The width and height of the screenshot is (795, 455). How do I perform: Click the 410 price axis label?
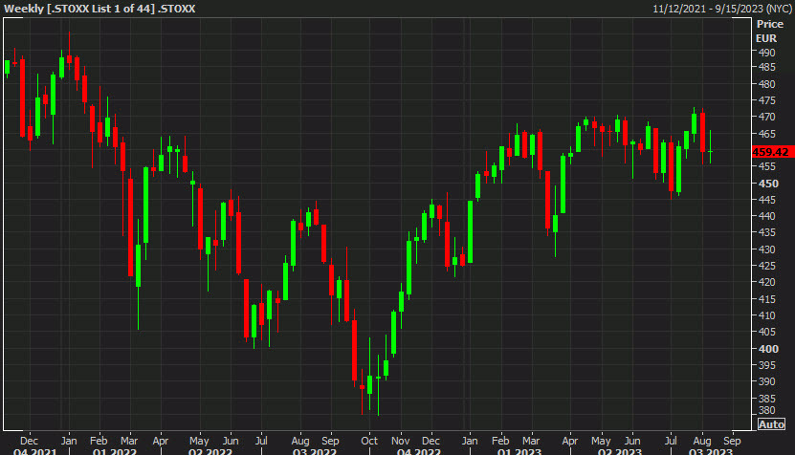(x=766, y=315)
